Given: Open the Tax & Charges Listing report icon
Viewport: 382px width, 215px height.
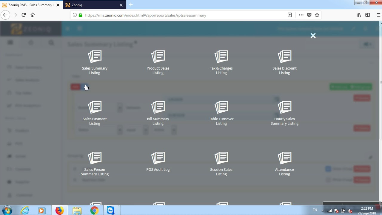Looking at the screenshot, I should [x=221, y=56].
